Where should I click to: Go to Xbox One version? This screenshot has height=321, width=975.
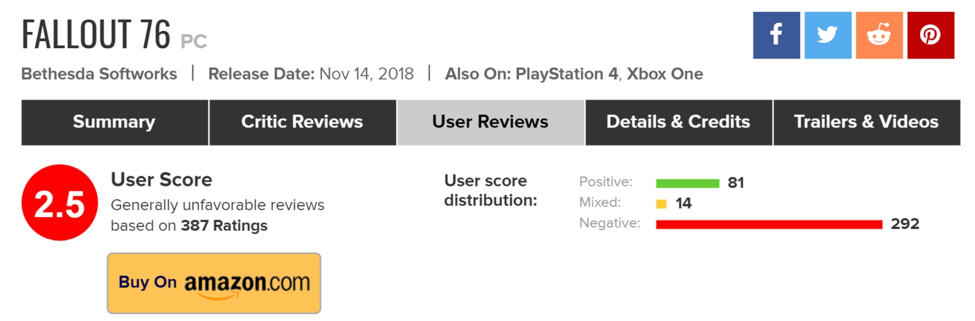[665, 74]
